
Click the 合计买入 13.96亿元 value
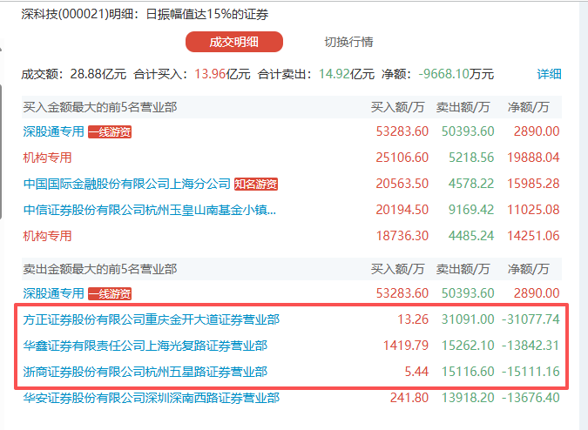tap(222, 74)
